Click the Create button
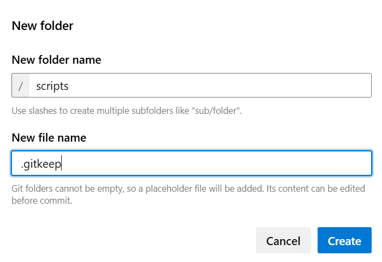The image size is (382, 262). [344, 240]
